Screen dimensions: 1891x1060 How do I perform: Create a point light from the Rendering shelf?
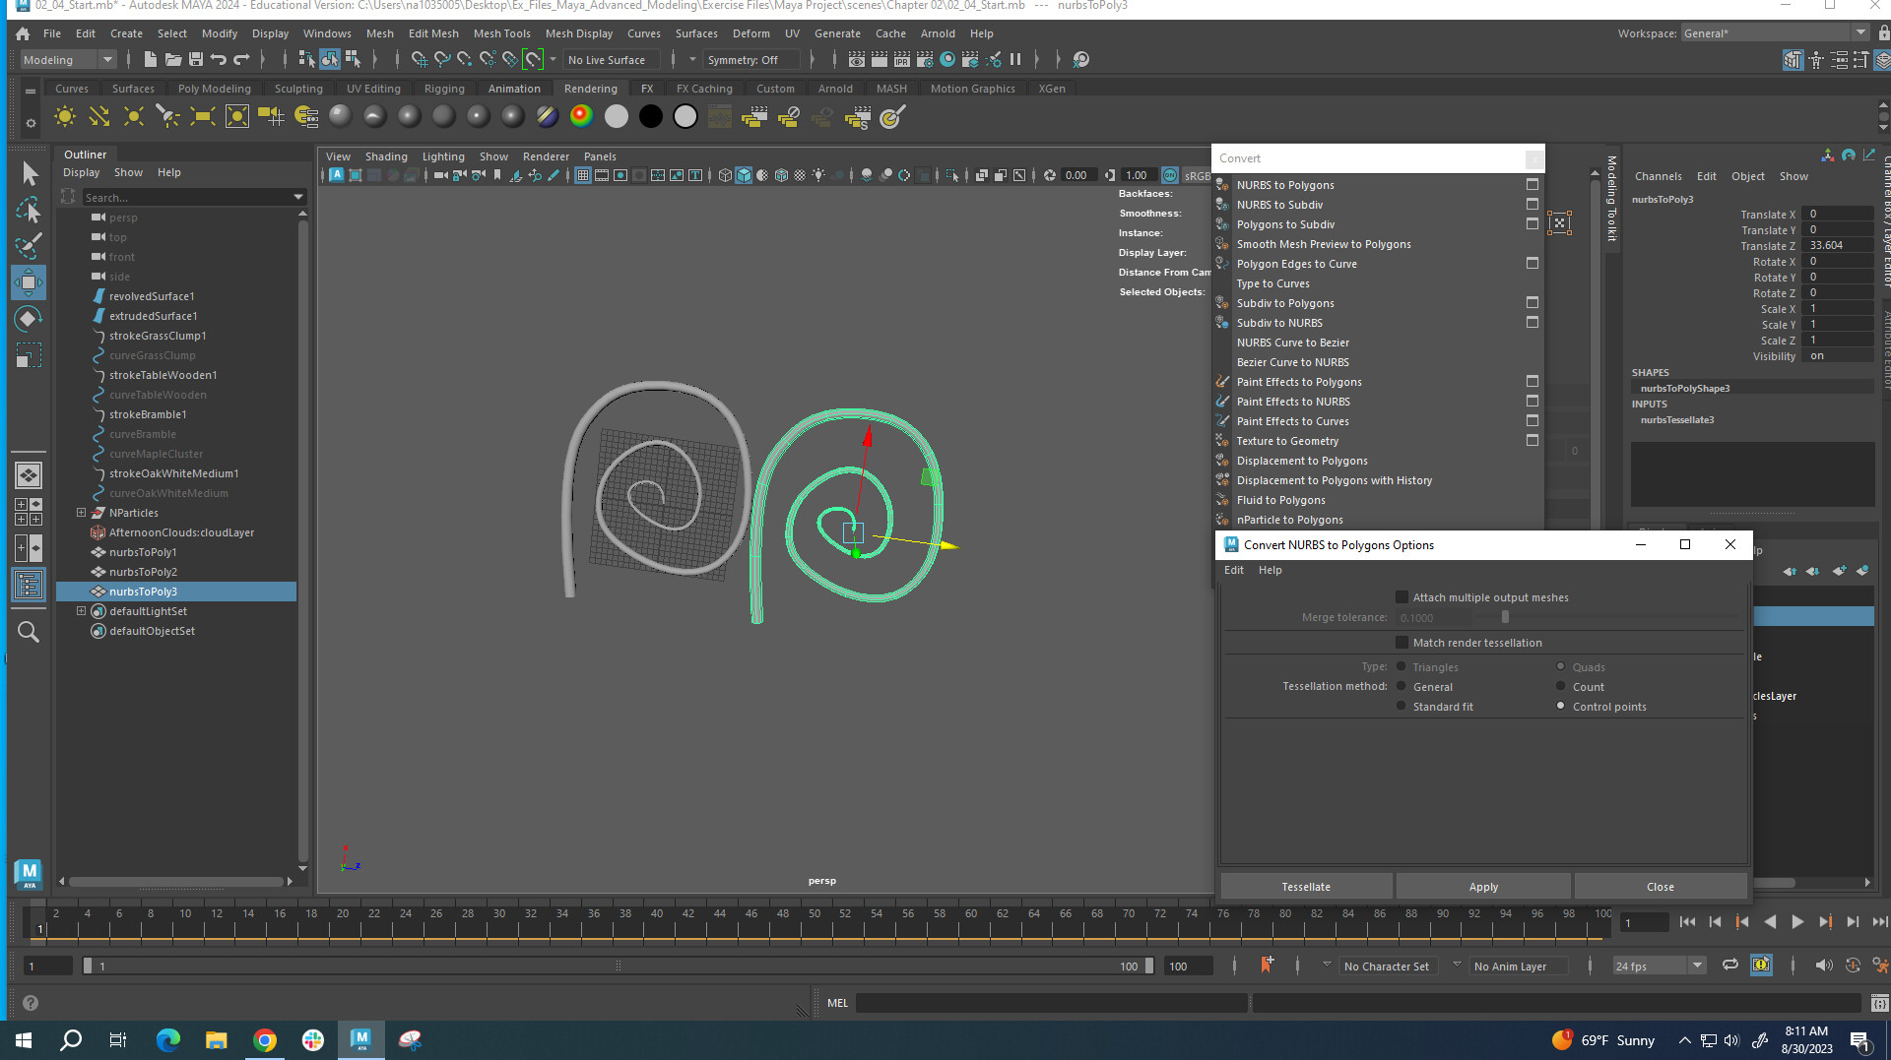click(x=133, y=116)
